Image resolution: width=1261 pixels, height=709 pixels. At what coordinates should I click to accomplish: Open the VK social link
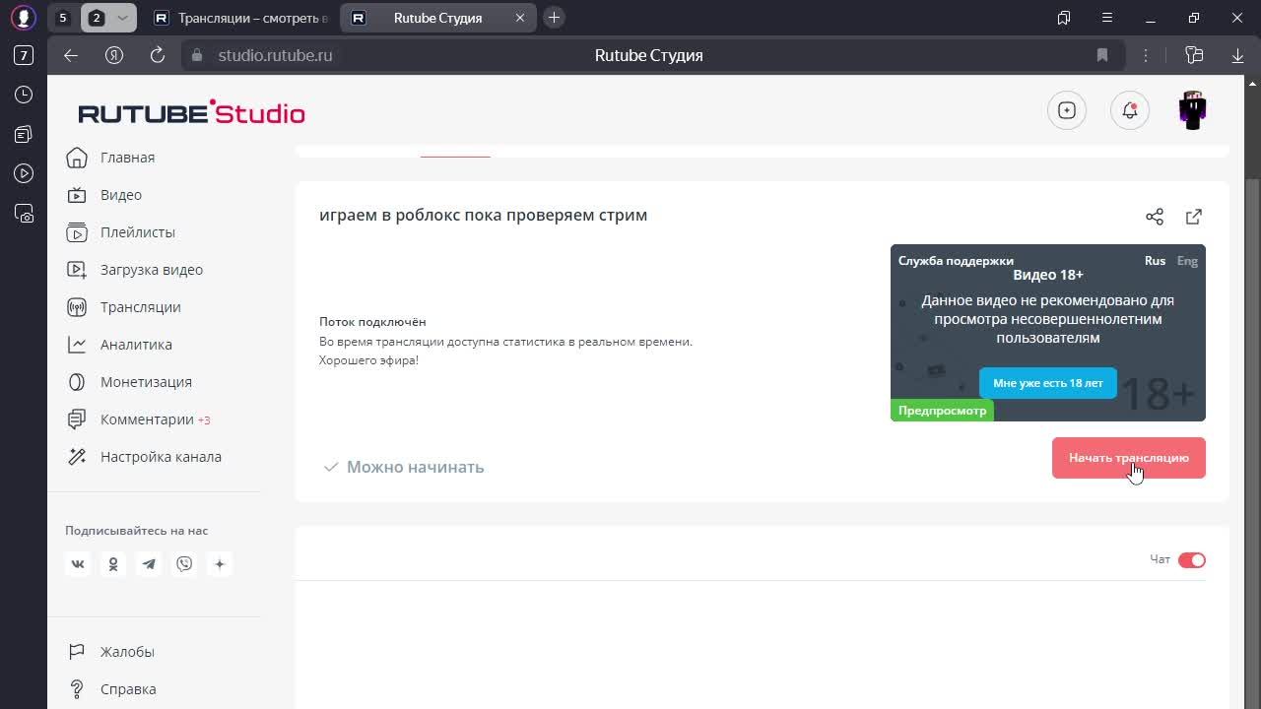click(x=78, y=564)
